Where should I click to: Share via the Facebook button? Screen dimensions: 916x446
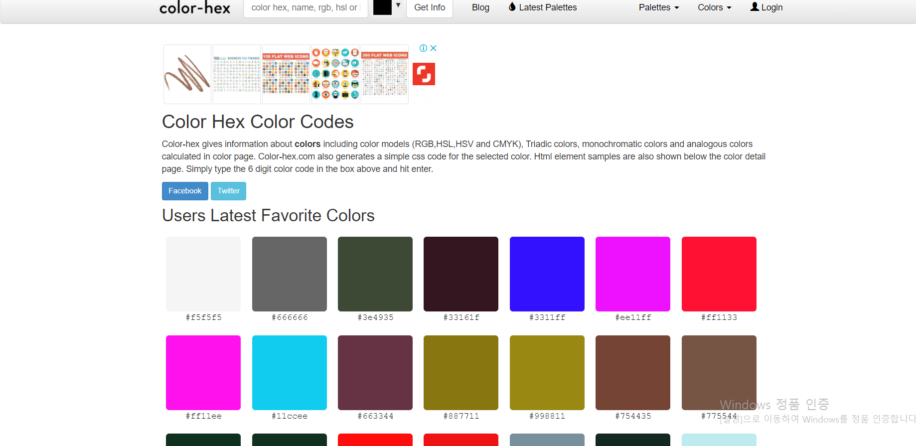(185, 191)
